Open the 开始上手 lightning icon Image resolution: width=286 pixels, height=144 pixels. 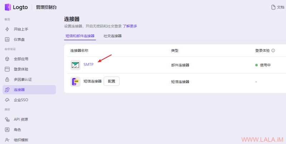(x=7, y=29)
